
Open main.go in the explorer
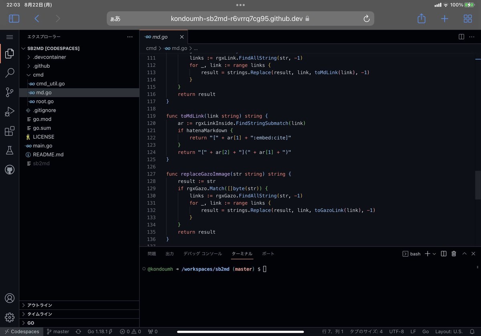coord(79,146)
